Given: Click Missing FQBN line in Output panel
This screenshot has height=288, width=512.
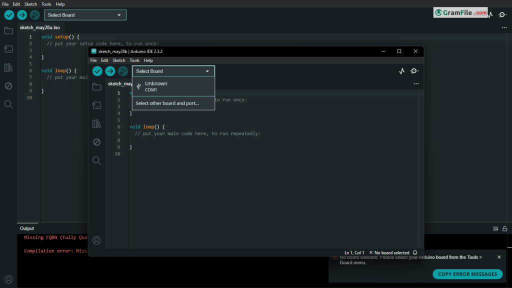Looking at the screenshot, I should click(x=55, y=237).
